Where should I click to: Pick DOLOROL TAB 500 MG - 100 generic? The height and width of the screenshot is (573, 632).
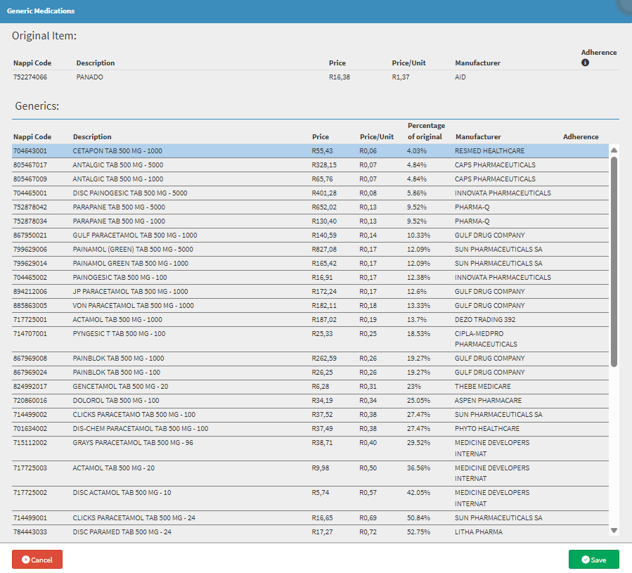pos(116,401)
